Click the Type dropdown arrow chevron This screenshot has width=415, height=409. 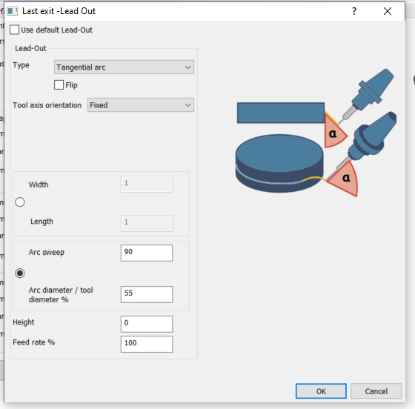(x=188, y=67)
